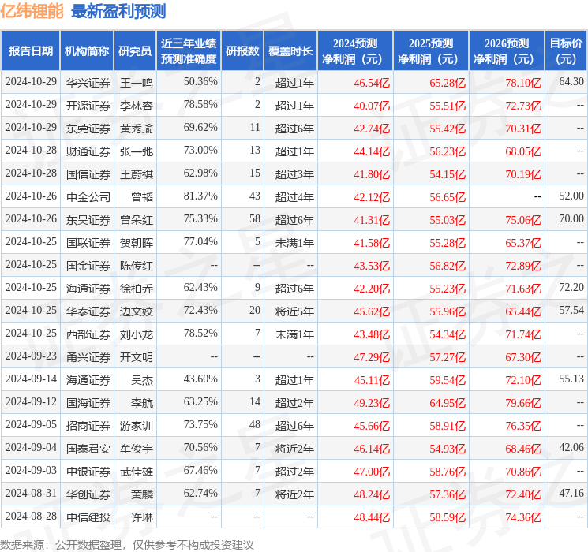Click target price 42.06

[571, 447]
